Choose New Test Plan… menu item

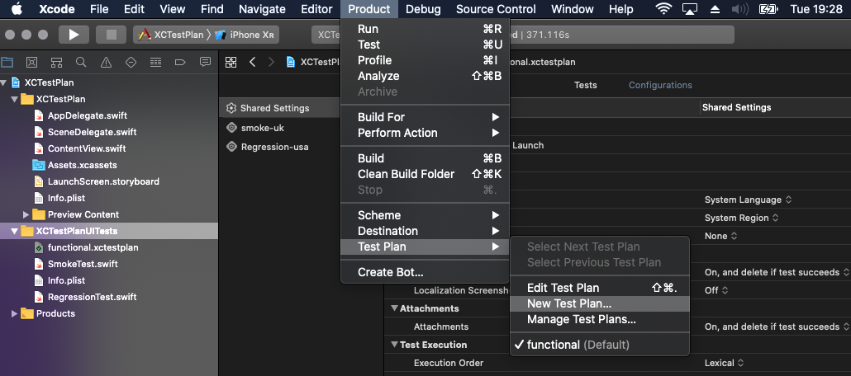click(x=569, y=303)
